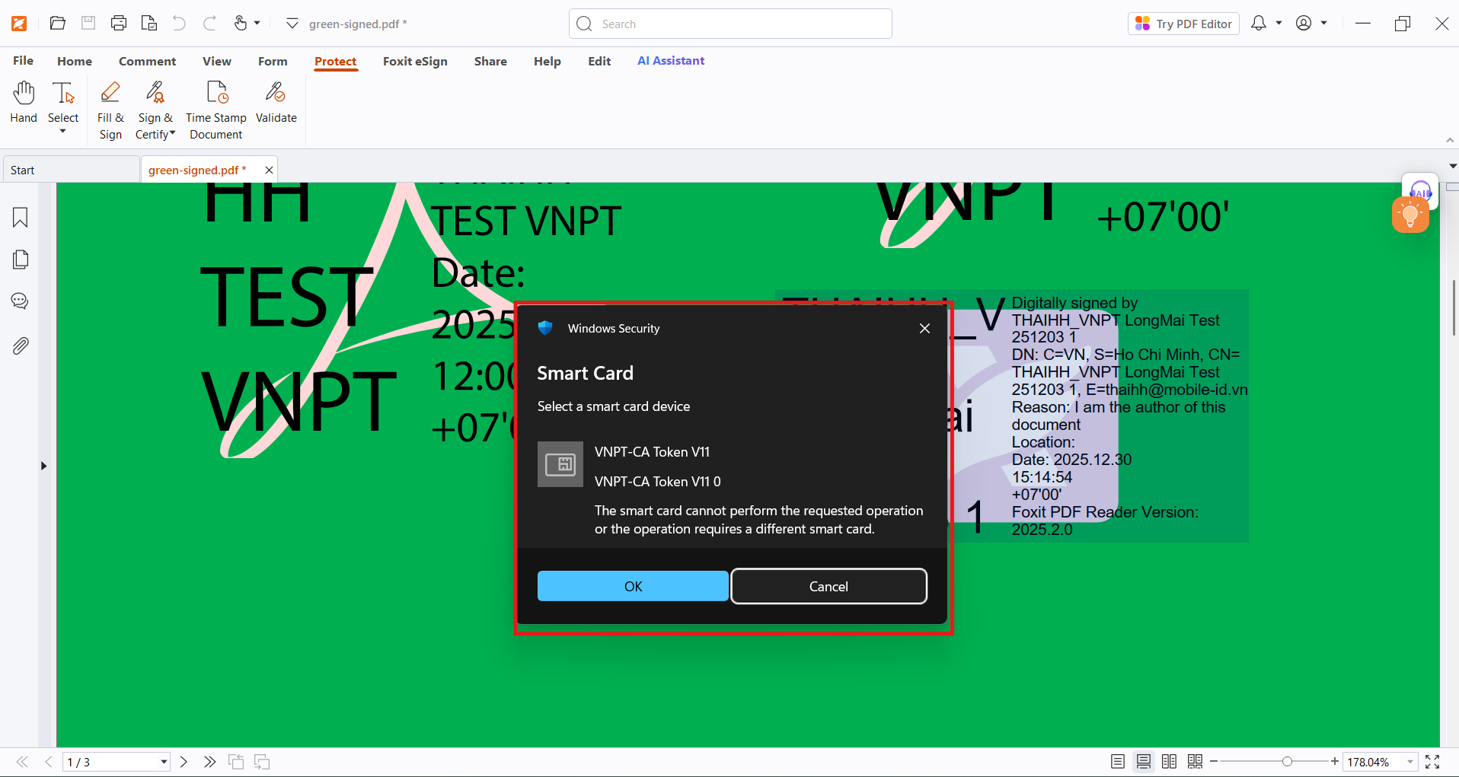Click Time Stamp Document
1459x777 pixels.
(x=216, y=110)
